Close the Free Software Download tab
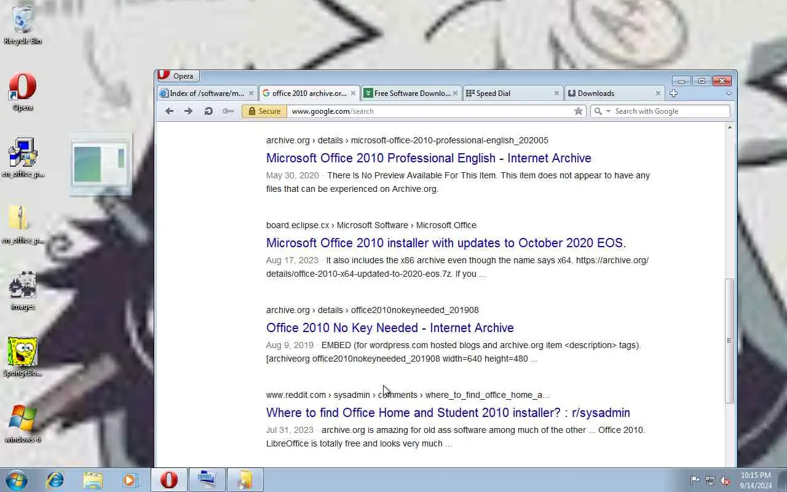787x492 pixels. coord(455,93)
